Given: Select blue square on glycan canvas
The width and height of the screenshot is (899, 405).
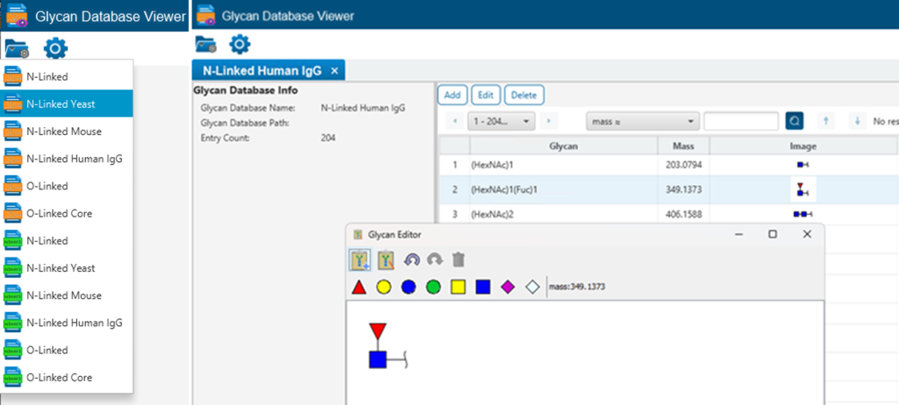Looking at the screenshot, I should point(378,359).
